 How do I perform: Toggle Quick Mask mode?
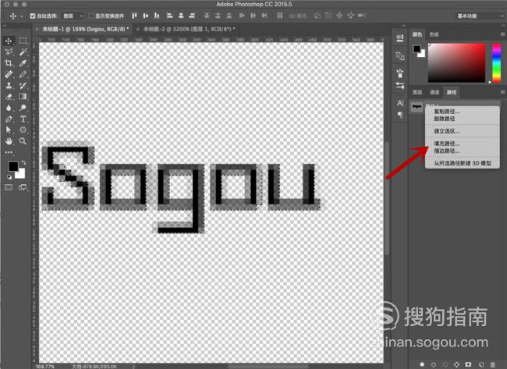click(9, 187)
